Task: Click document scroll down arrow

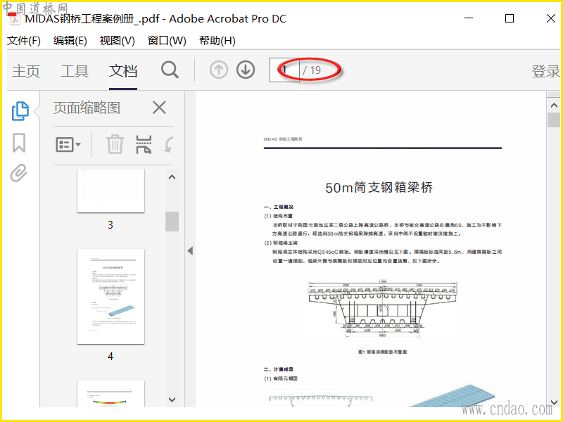Action: pos(554,402)
